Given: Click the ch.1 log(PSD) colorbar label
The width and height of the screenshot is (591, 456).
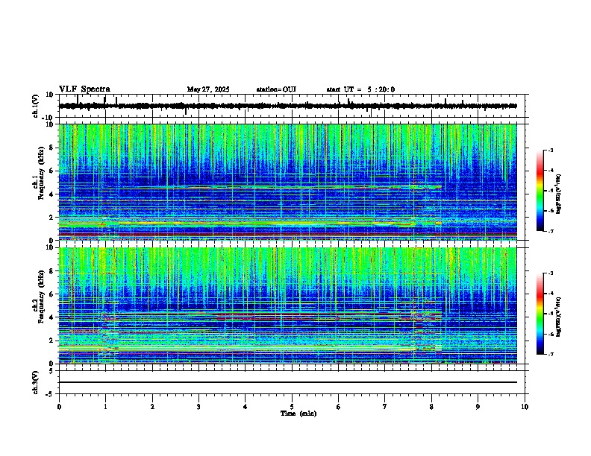Looking at the screenshot, I should click(x=558, y=194).
